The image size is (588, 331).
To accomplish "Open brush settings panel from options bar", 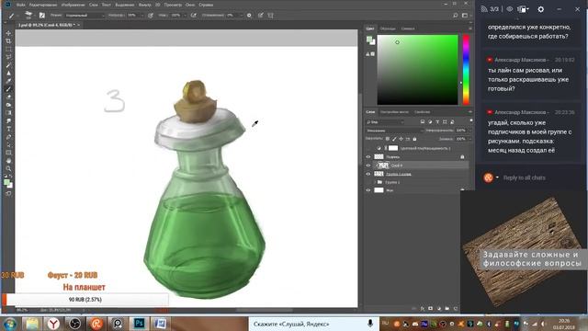I will tap(42, 16).
